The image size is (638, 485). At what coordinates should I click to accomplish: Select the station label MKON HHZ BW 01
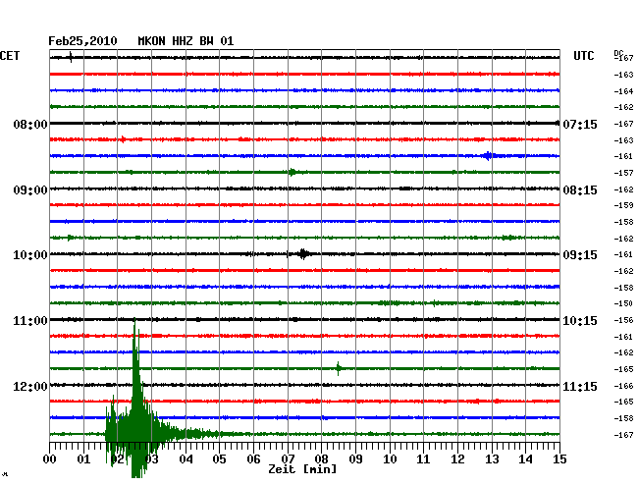coord(186,41)
